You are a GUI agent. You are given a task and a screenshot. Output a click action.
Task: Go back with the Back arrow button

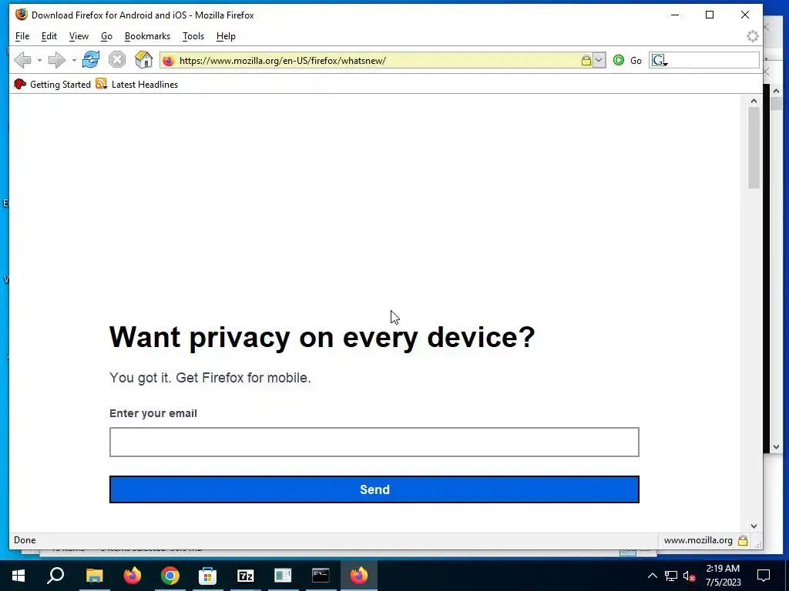(x=22, y=60)
